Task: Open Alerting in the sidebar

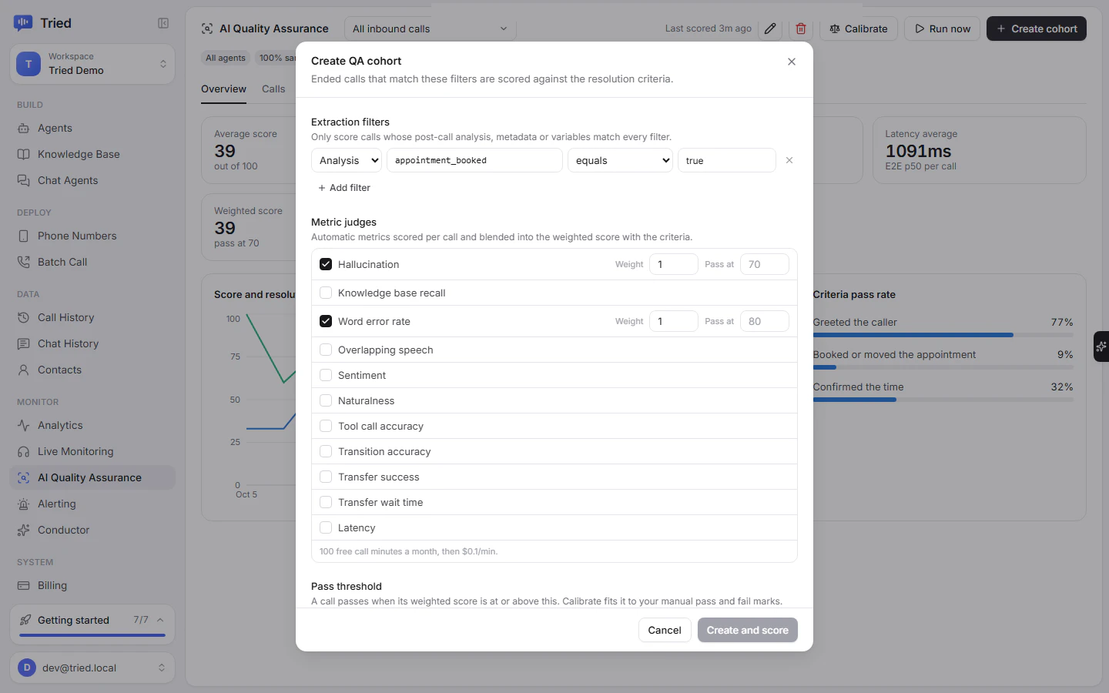Action: click(92, 504)
